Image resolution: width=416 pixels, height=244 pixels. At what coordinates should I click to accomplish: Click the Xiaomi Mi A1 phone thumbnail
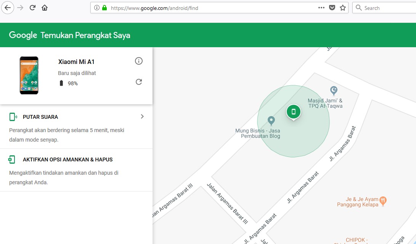29,75
